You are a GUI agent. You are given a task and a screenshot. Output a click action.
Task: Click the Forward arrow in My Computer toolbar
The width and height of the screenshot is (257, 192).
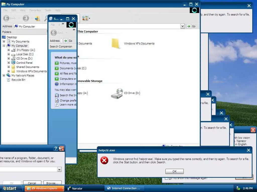point(26,18)
